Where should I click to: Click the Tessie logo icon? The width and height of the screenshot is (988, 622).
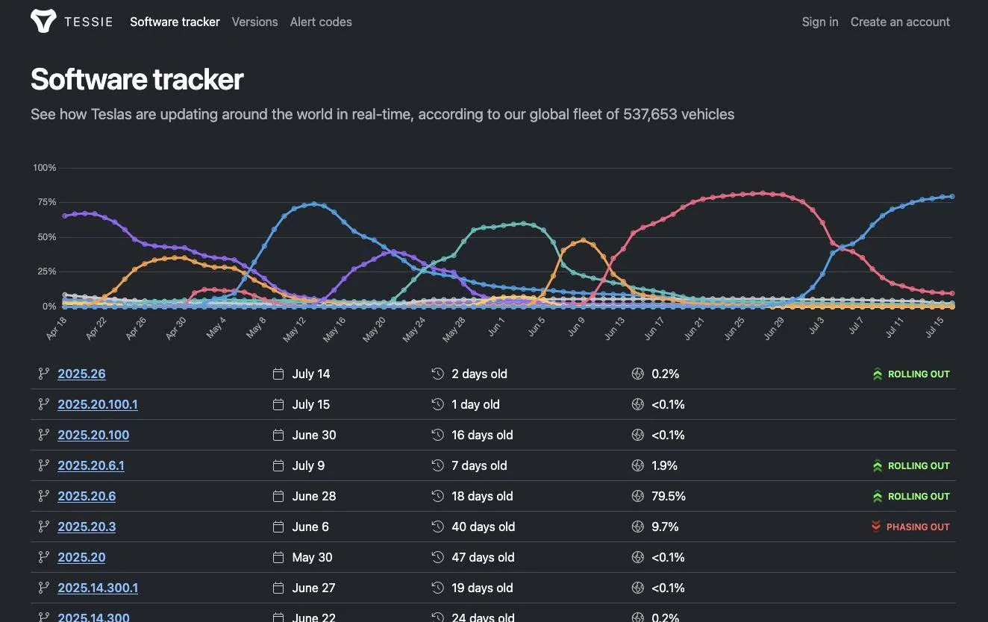[43, 22]
